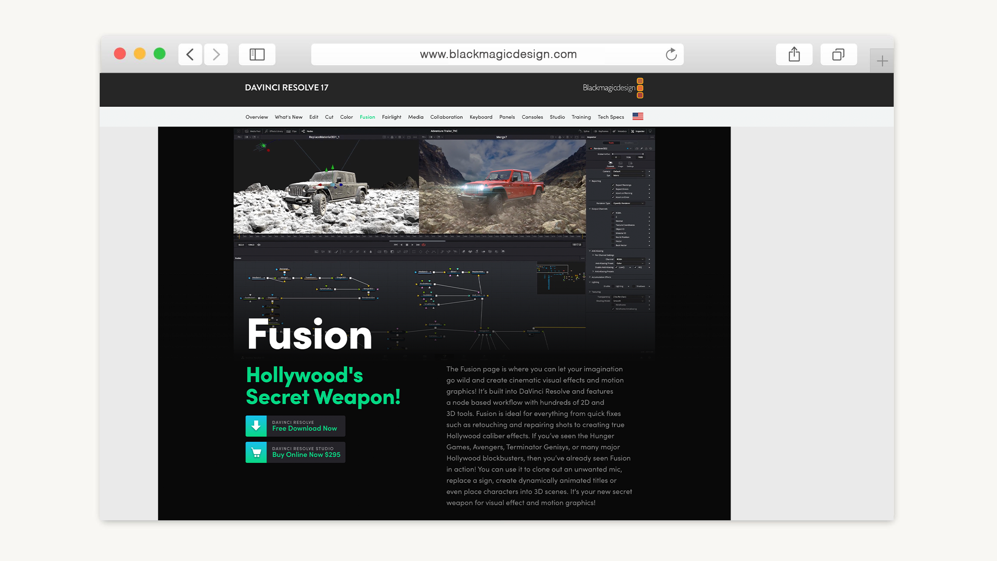Click Free Download Now button
Image resolution: width=997 pixels, height=561 pixels.
click(x=295, y=426)
